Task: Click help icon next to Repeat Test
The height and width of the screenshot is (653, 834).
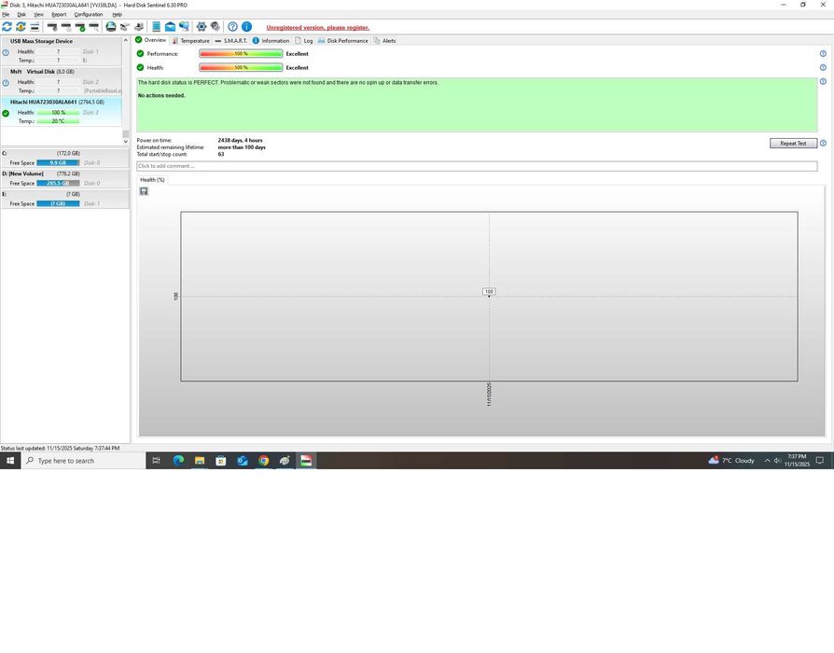Action: [x=823, y=143]
